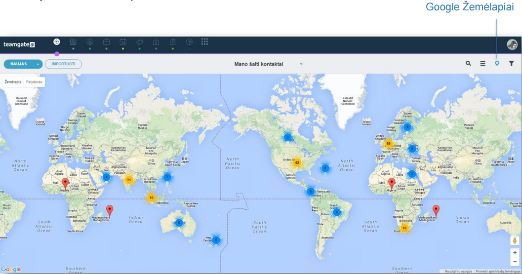Click the orange 55 cluster over Western Europe
Screen dimensions: 522x274
click(388, 144)
